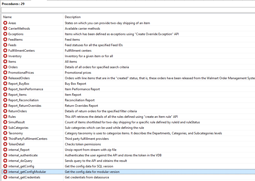
Task: Click the Orders procedure gear icon
Action: tap(5, 67)
